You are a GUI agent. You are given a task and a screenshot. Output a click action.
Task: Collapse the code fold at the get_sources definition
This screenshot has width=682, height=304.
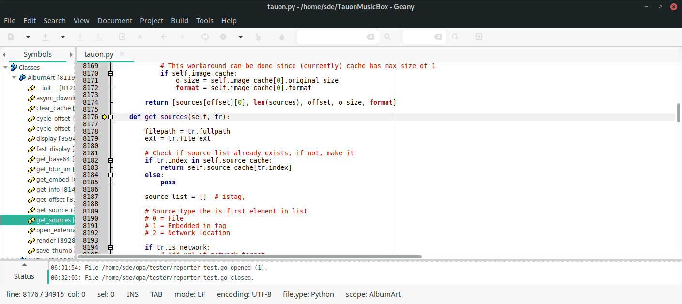(111, 117)
